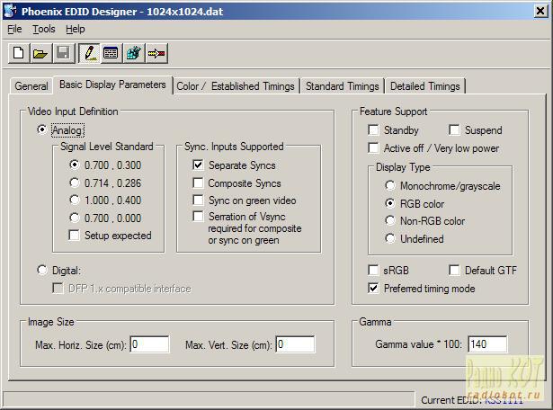Close the Phoenix EDID Designer window
This screenshot has width=553, height=410.
(540, 11)
